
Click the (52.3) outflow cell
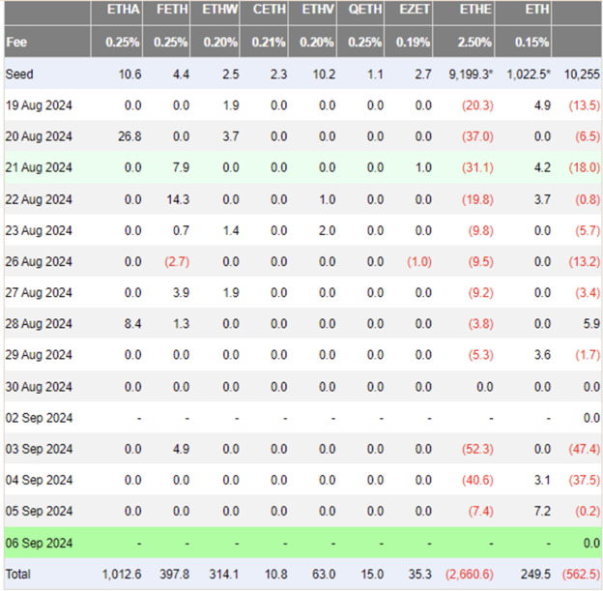pos(477,449)
